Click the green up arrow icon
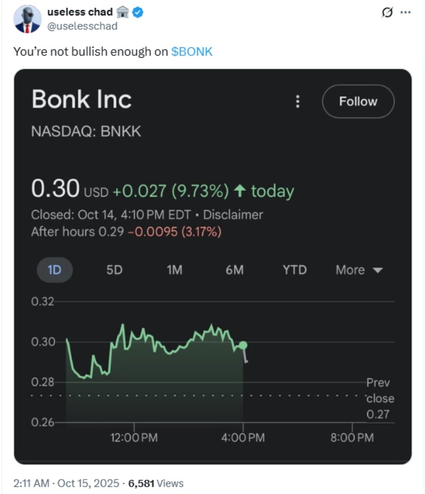The image size is (425, 494). point(239,191)
